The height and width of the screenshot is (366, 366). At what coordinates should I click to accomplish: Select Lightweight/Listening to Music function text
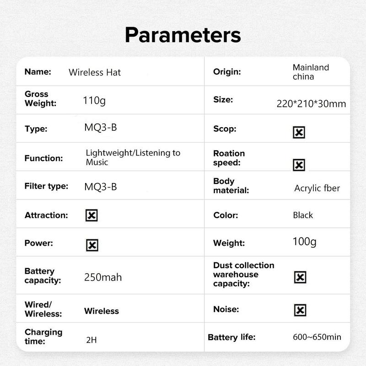[x=133, y=157]
